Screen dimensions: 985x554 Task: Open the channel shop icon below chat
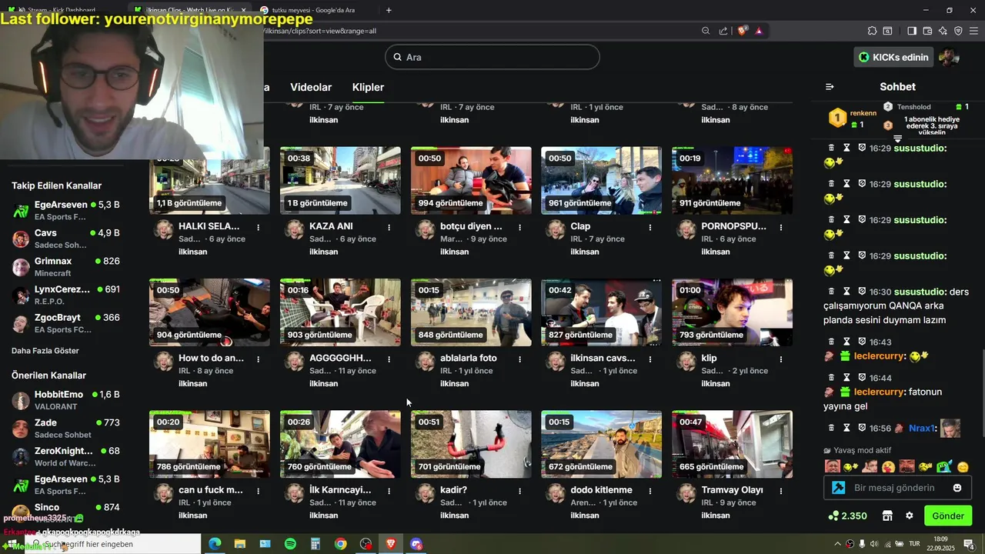click(887, 516)
